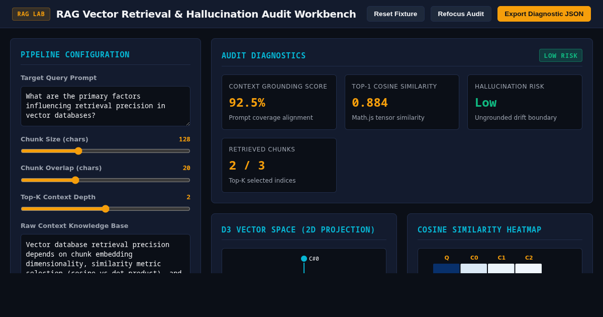
Task: Click the Math.js tensor similarity caption
Action: click(x=388, y=118)
